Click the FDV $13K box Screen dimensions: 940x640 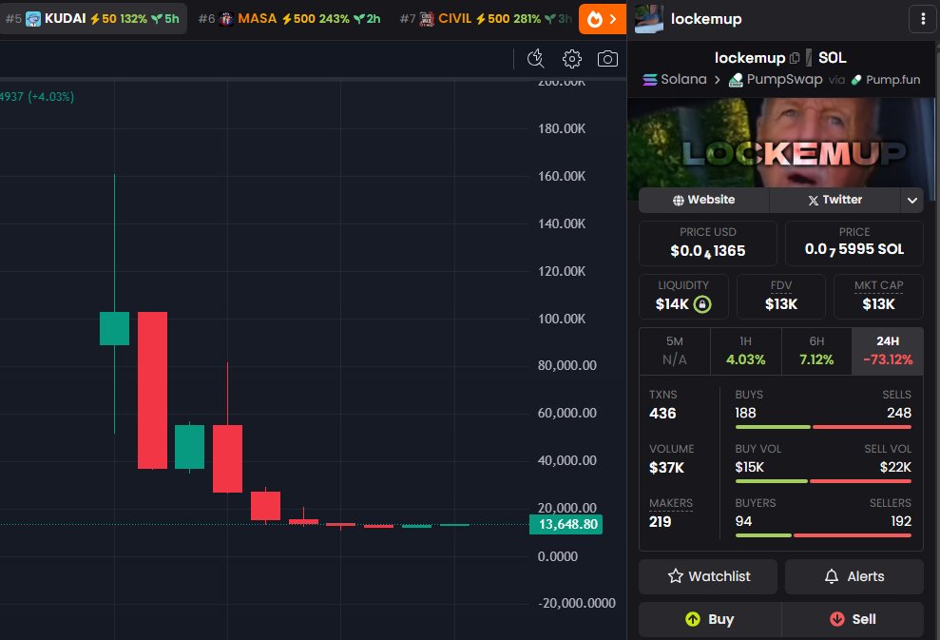pyautogui.click(x=781, y=297)
